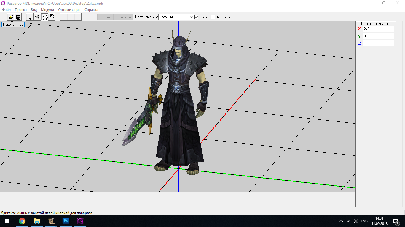Select the arrow pointer selection tool

[x=30, y=17]
